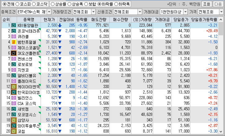Click the down arrow icon for KBI동양철관
Viewport: 225px width, 136px height.
[60, 25]
